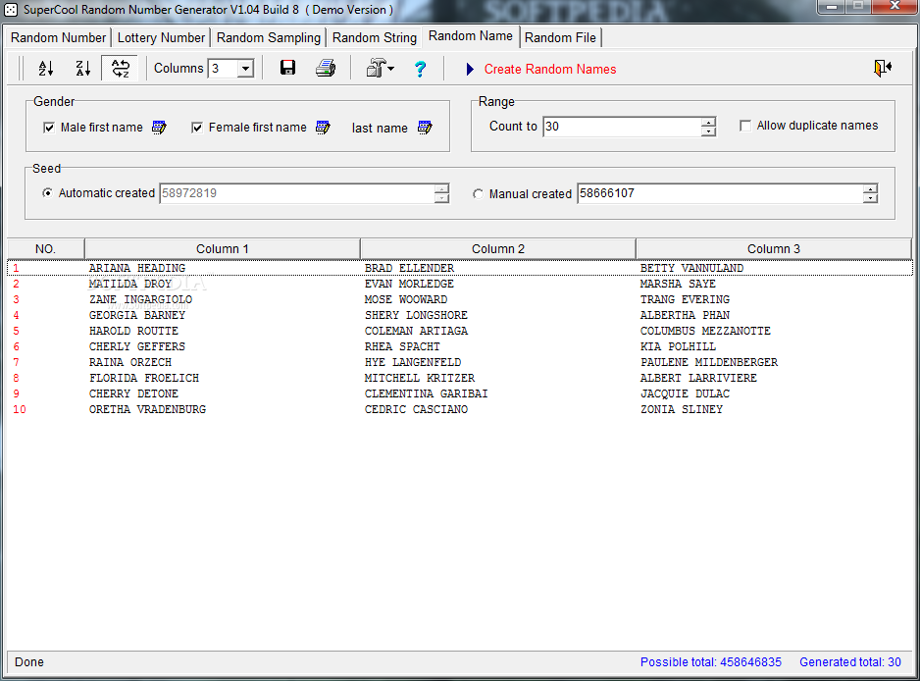This screenshot has width=920, height=681.
Task: Click COLUMBUS MEZZANOTTE name
Action: click(705, 331)
